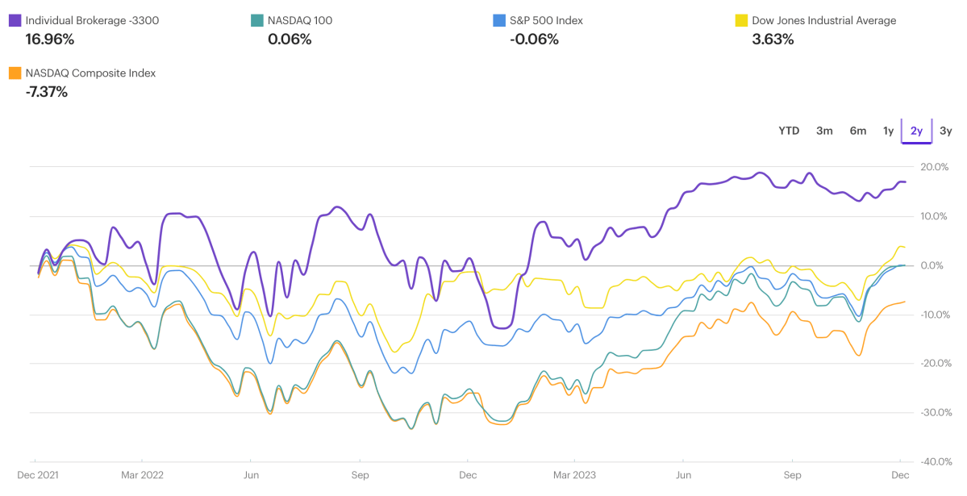Click the Dow Jones Industrial Average label
Screen dimensions: 967x496
(823, 20)
